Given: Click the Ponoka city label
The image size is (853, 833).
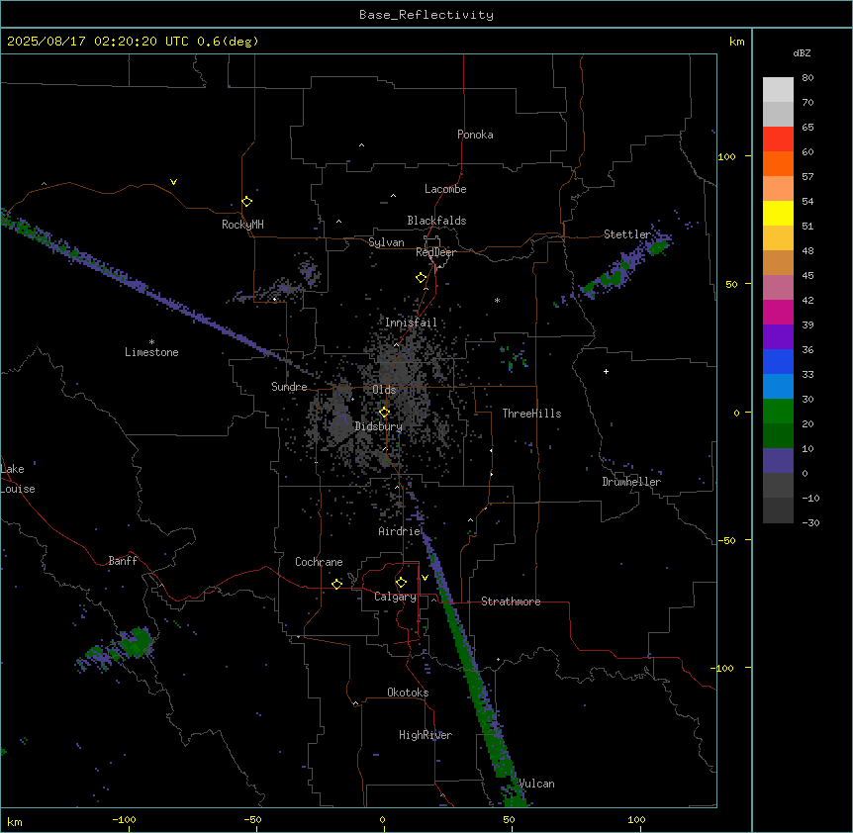Looking at the screenshot, I should pos(475,135).
